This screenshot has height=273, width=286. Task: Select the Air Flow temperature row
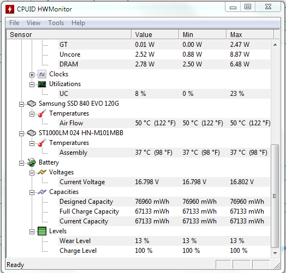[x=164, y=123]
